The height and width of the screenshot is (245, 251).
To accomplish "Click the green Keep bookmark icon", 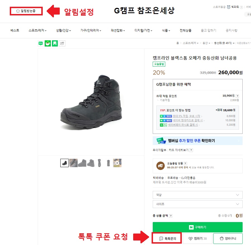I will (x=55, y=43).
